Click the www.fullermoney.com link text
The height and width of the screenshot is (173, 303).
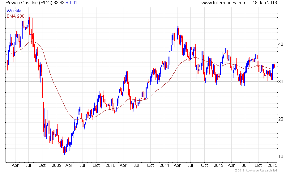tap(224, 3)
